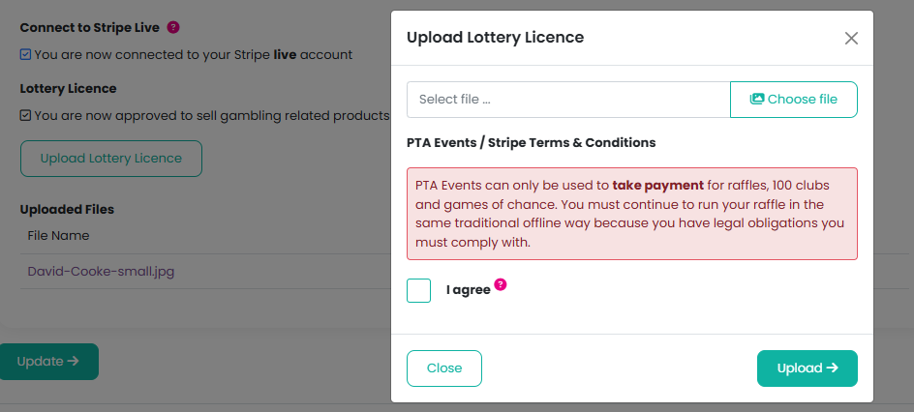Click the help icon beside Connect to Stripe Live
Screen dimensions: 914x412
point(173,28)
